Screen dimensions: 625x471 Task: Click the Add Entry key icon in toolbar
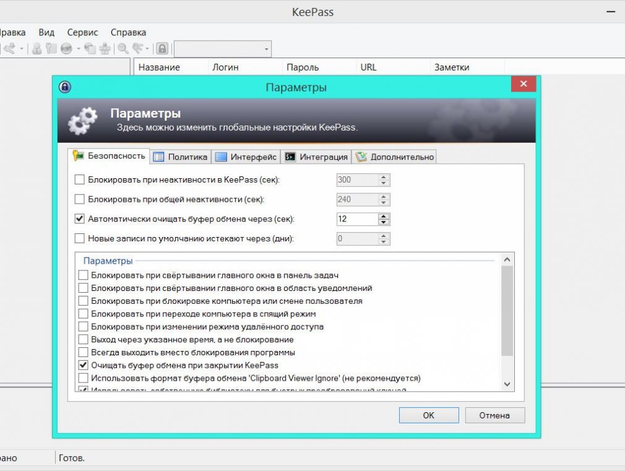click(x=9, y=49)
